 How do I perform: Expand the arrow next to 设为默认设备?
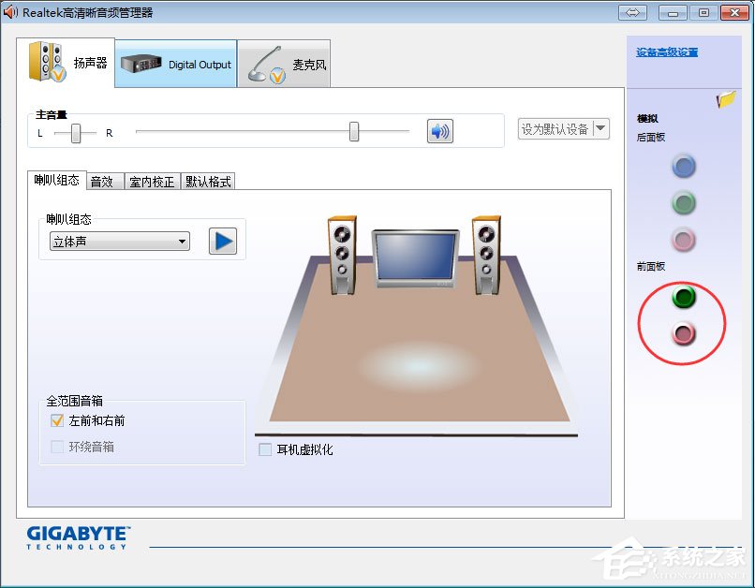600,129
